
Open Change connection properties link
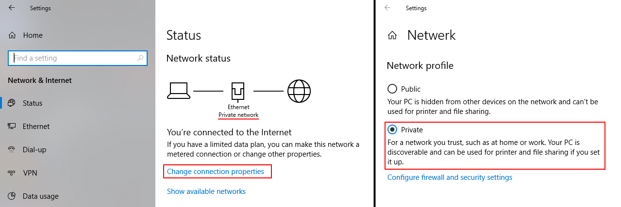pyautogui.click(x=216, y=172)
